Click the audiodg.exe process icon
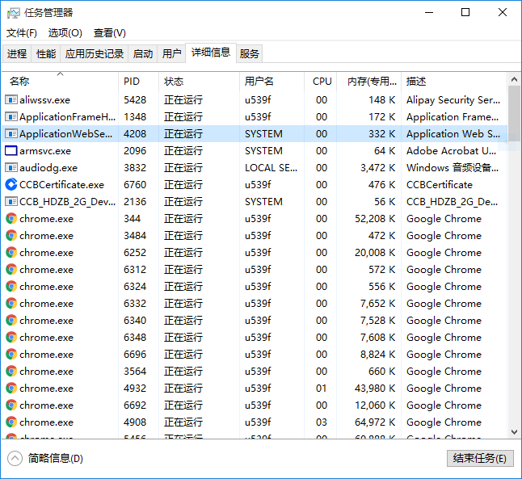This screenshot has height=479, width=522. pyautogui.click(x=11, y=167)
